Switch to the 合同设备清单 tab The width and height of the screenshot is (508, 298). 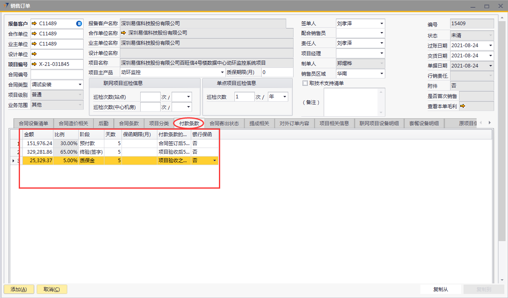[33, 123]
